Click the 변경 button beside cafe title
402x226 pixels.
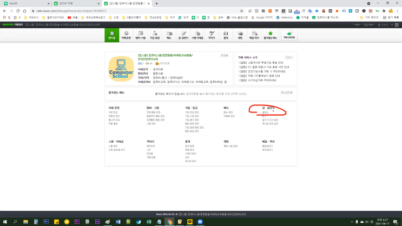225,55
